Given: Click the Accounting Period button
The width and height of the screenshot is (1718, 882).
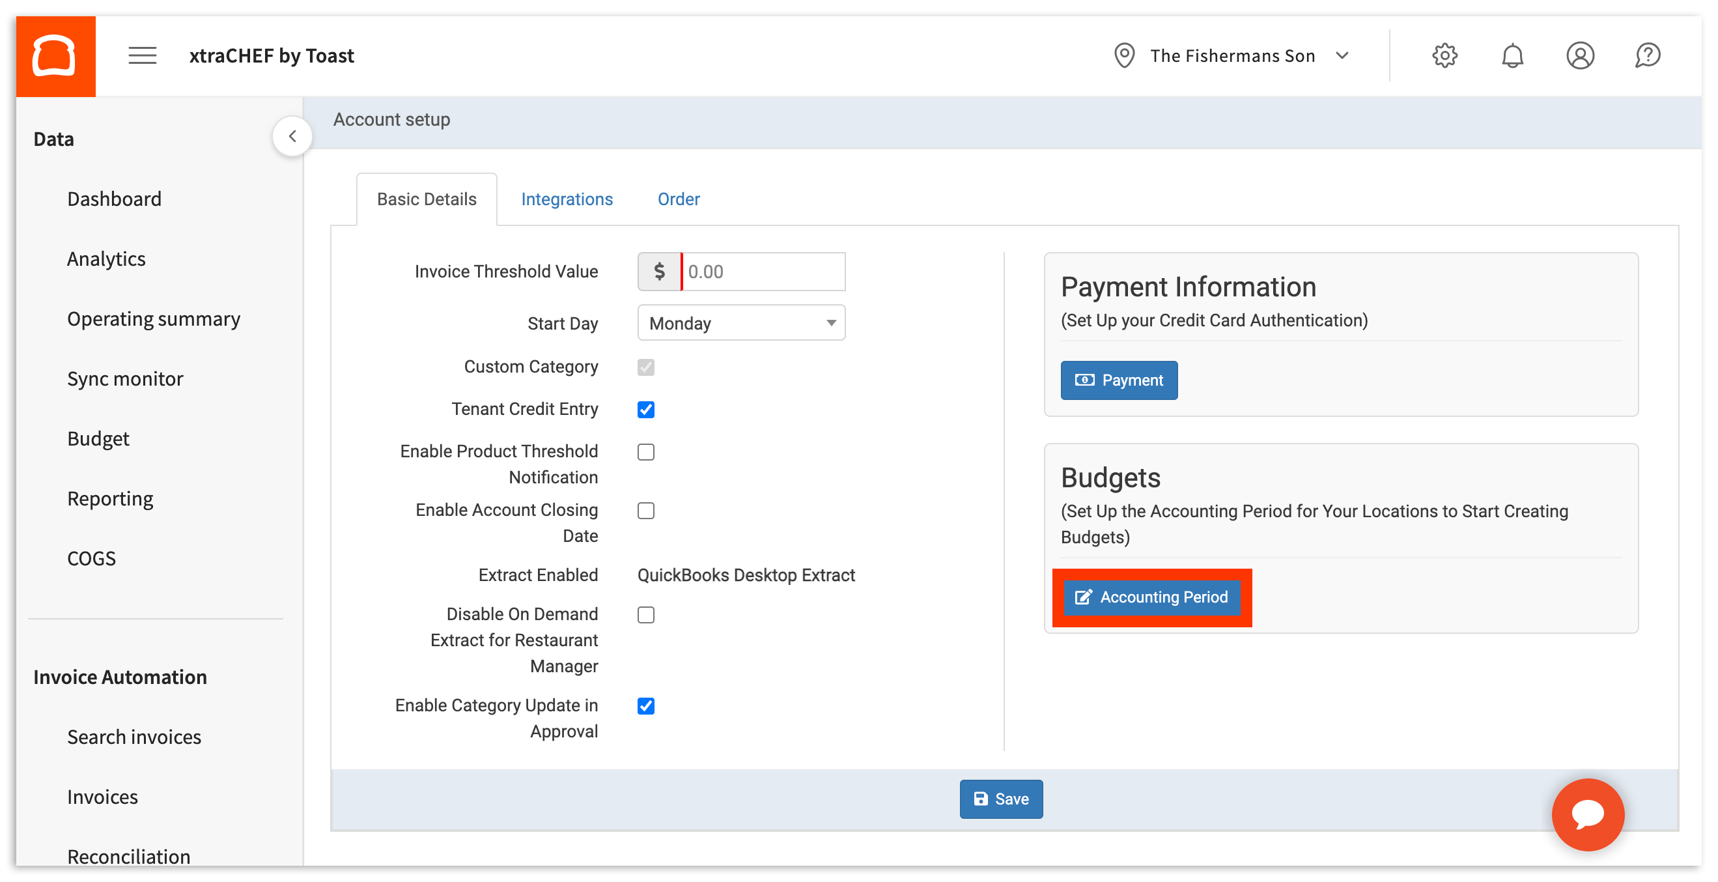Looking at the screenshot, I should pyautogui.click(x=1152, y=597).
